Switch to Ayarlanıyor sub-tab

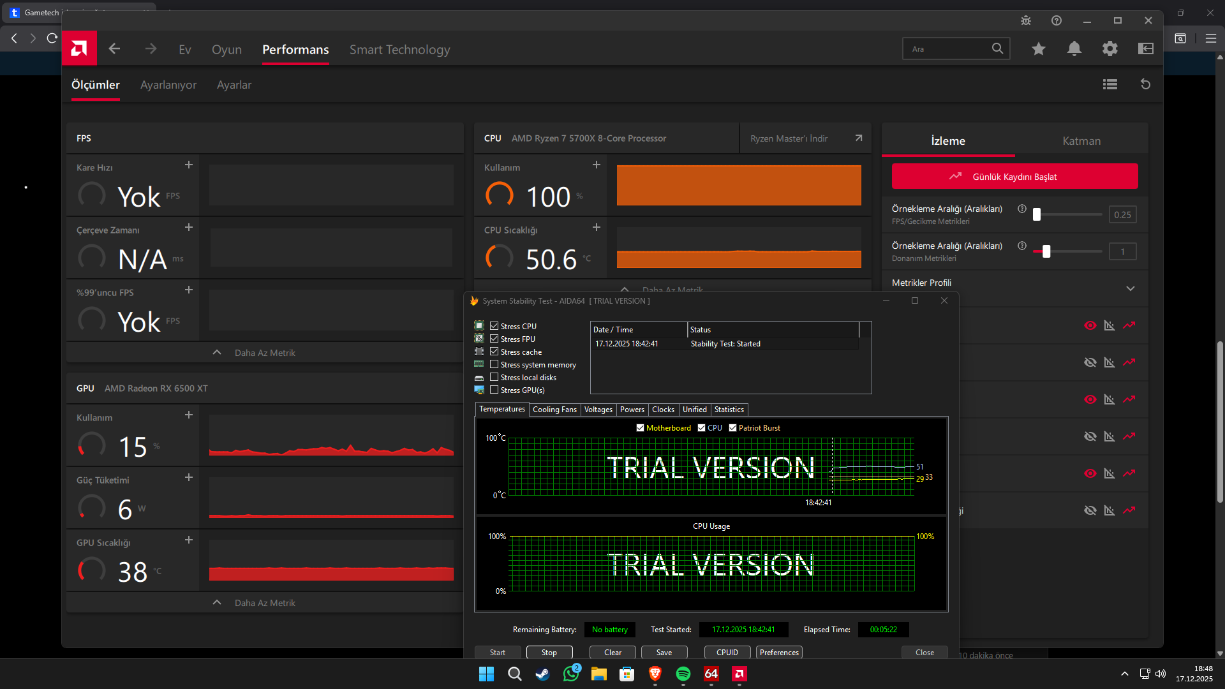(168, 85)
